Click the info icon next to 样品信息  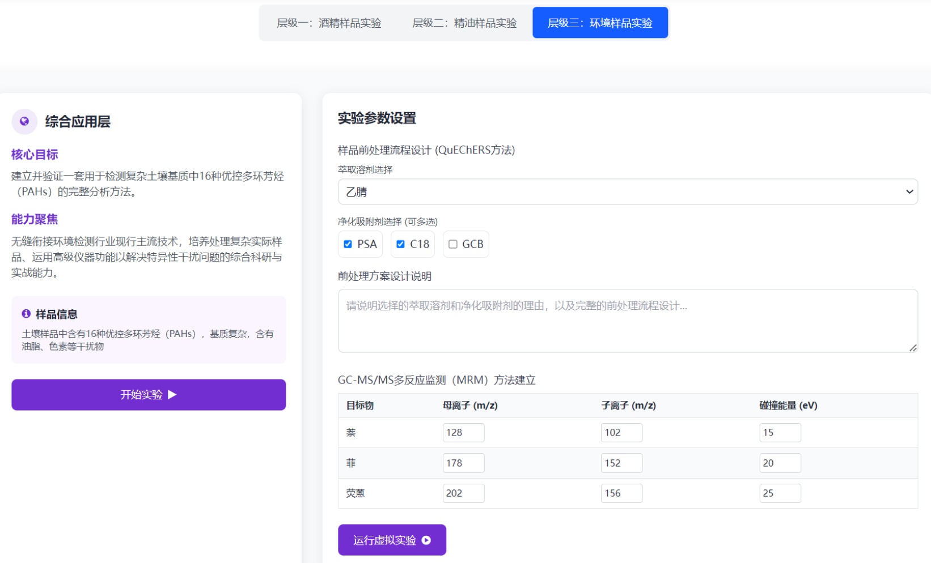pos(26,314)
